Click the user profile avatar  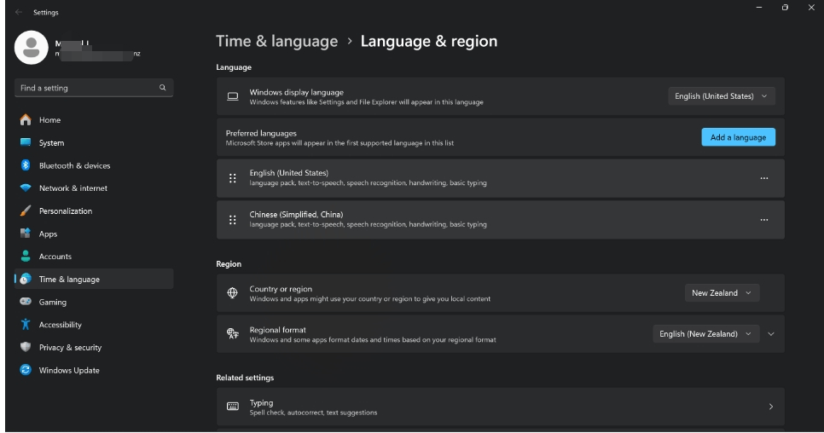click(x=31, y=48)
